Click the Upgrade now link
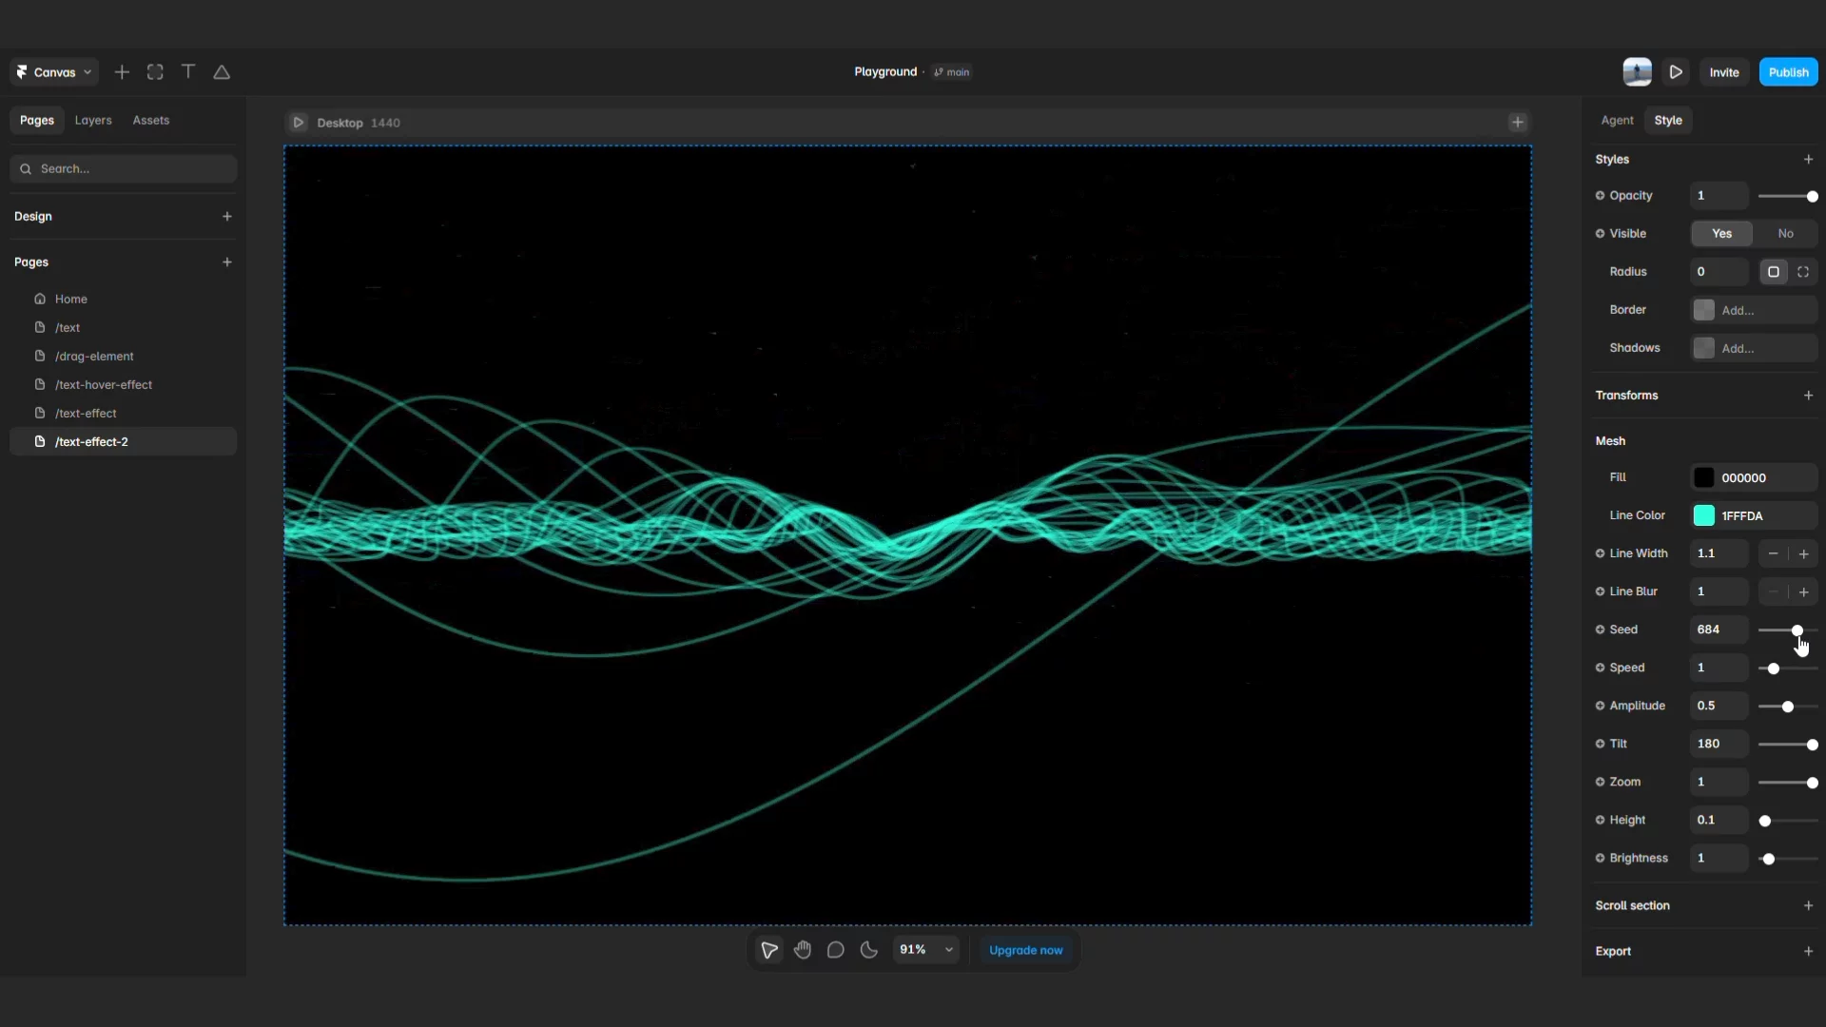The image size is (1826, 1027). point(1025,950)
